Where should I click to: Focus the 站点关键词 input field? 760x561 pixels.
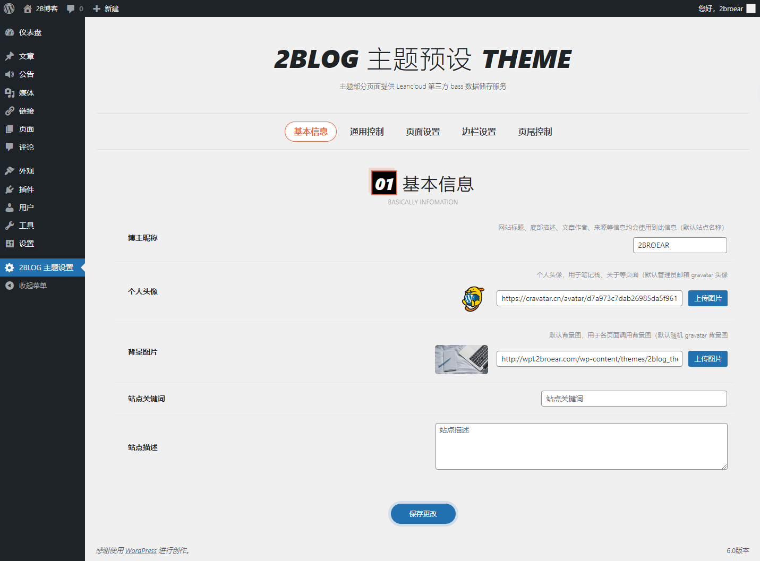(x=634, y=399)
